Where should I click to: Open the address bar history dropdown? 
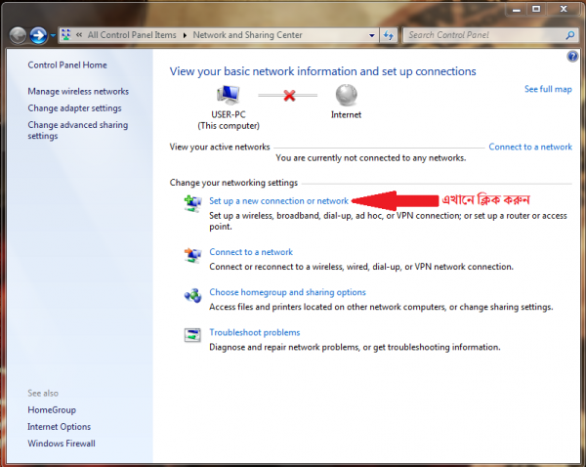tap(372, 35)
